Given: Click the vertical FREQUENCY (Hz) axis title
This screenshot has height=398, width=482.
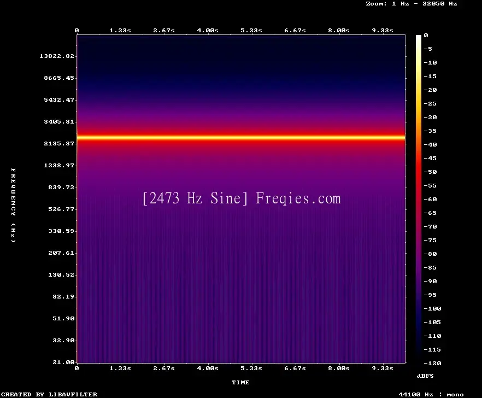Looking at the screenshot, I should click(x=13, y=205).
